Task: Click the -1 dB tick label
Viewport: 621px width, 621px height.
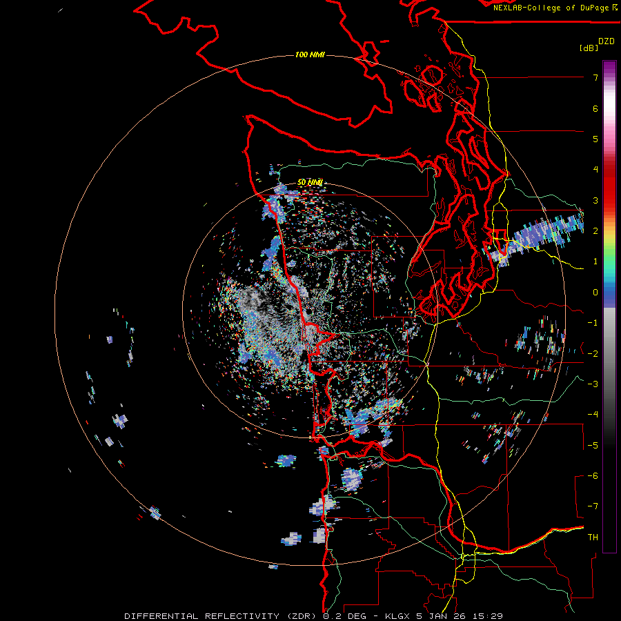Action: 593,323
